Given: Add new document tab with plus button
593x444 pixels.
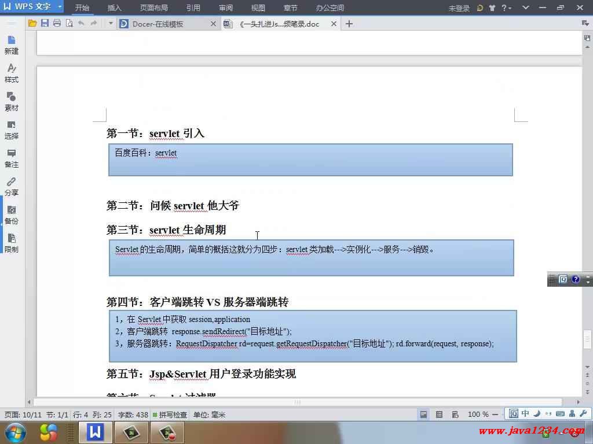Looking at the screenshot, I should click(349, 24).
